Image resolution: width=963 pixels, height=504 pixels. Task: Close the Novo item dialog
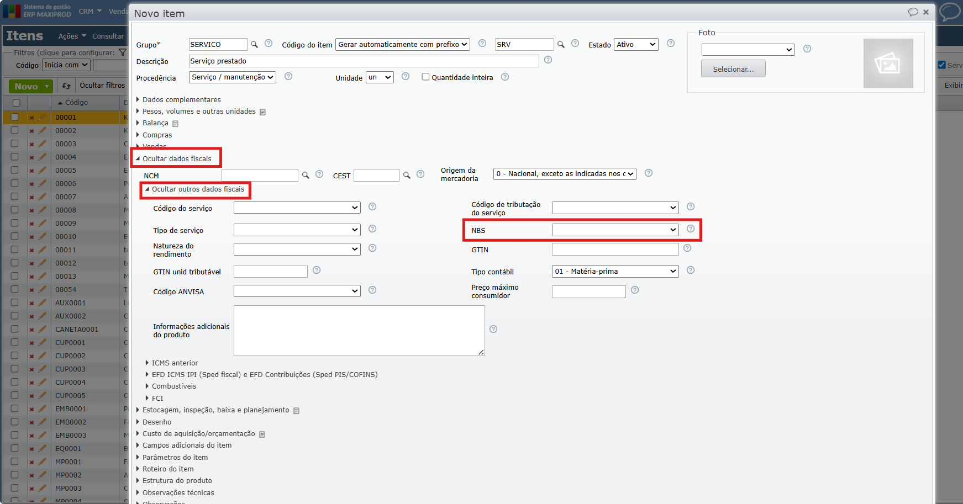pyautogui.click(x=926, y=12)
